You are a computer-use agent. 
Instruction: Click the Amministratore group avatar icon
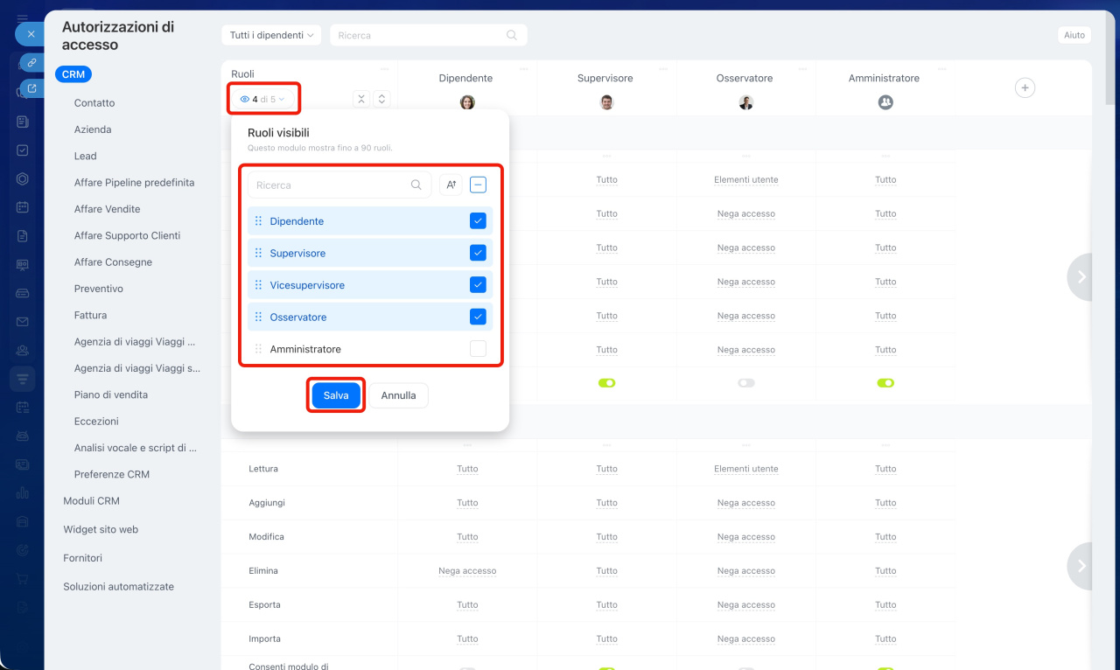pos(885,102)
